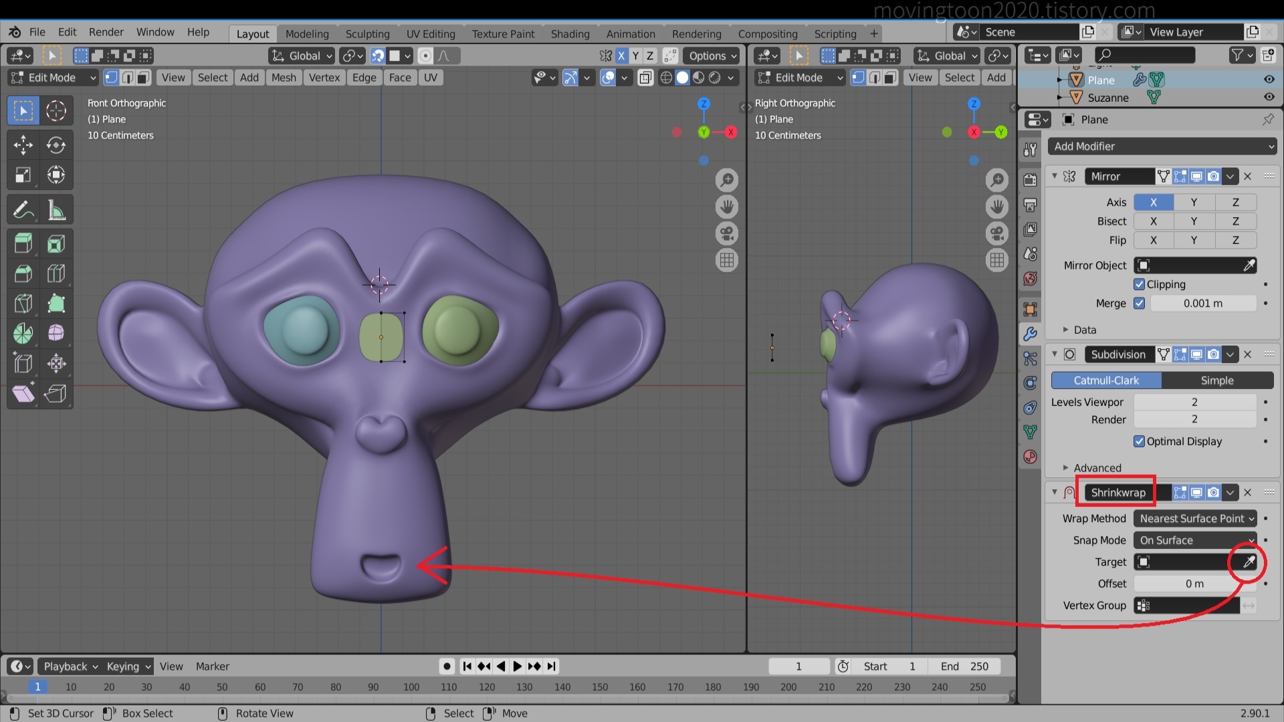Viewport: 1284px width, 722px height.
Task: Open Global transform orientation dropdown in left viewport
Action: (x=302, y=56)
